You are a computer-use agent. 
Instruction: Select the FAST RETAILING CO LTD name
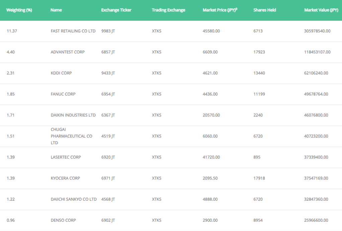[73, 31]
